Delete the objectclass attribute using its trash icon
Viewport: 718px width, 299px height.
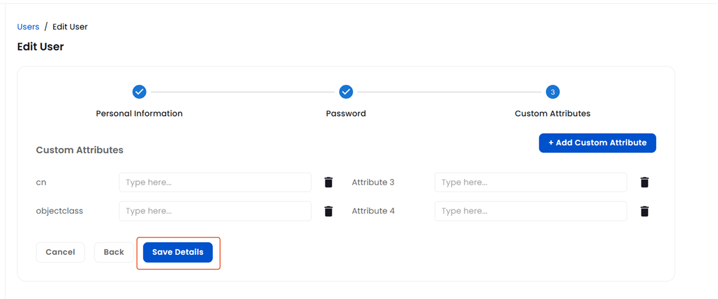[329, 211]
